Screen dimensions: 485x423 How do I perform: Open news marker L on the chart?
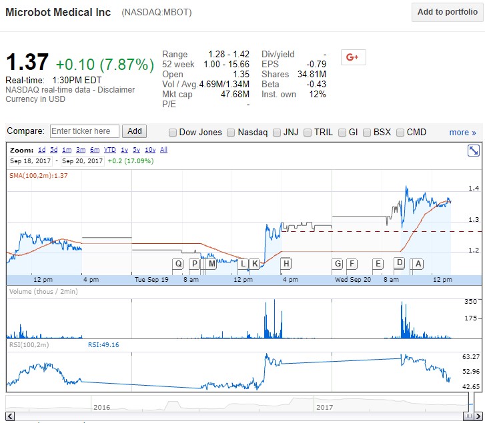[x=243, y=264]
